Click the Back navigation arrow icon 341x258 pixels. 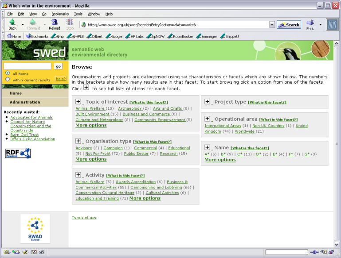12,23
